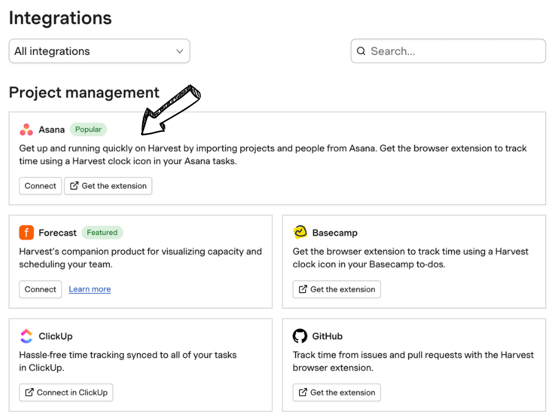Open Learn more link for Forecast
Image resolution: width=548 pixels, height=412 pixels.
coord(90,289)
